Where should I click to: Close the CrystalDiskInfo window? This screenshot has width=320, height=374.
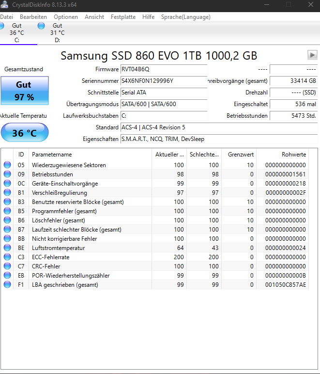(x=311, y=4)
